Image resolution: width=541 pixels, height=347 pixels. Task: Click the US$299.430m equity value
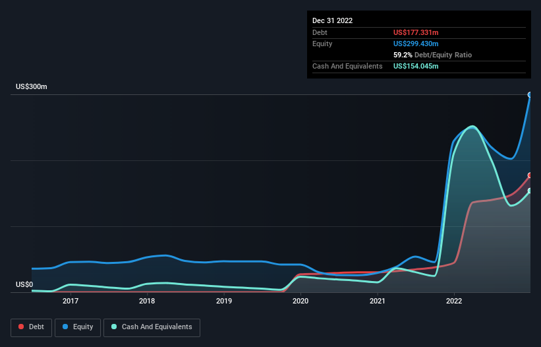[x=416, y=44]
